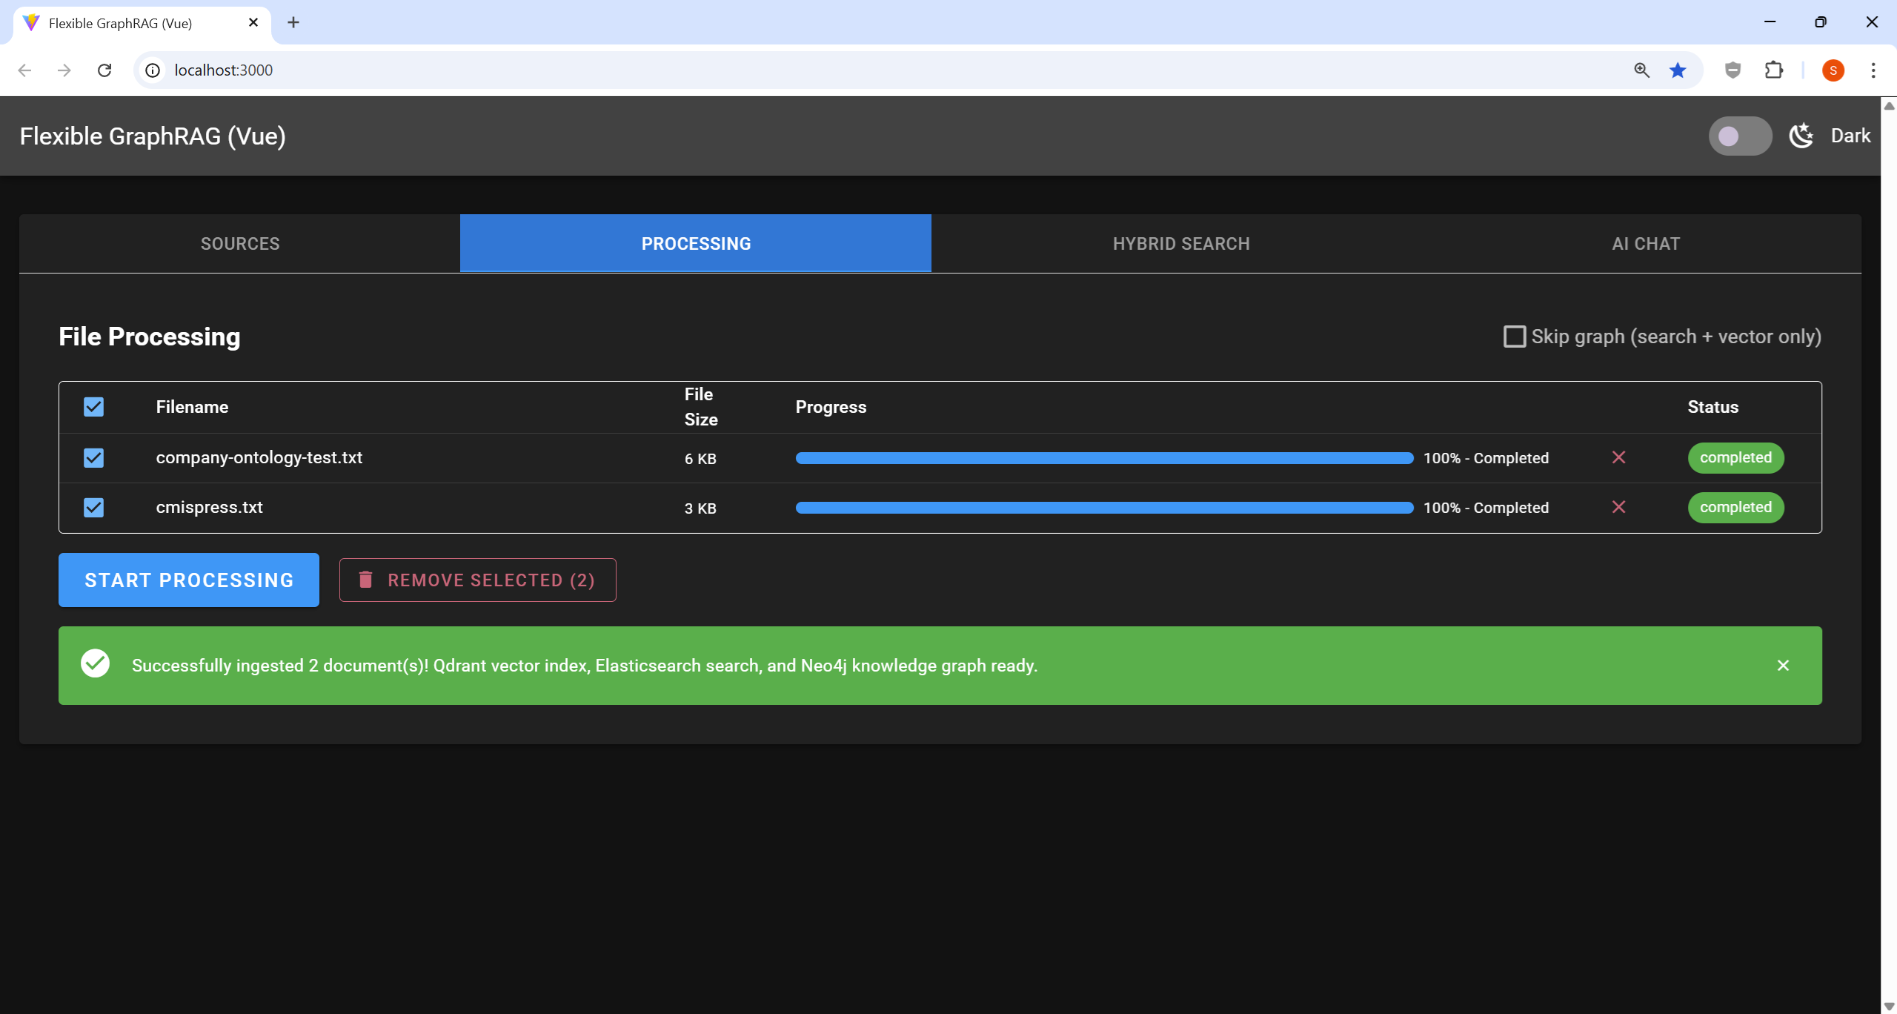Open browser extensions puzzle icon

(1773, 70)
